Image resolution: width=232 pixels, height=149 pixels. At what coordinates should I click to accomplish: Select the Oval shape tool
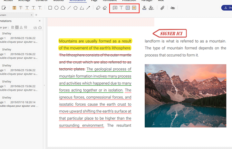tap(56, 8)
